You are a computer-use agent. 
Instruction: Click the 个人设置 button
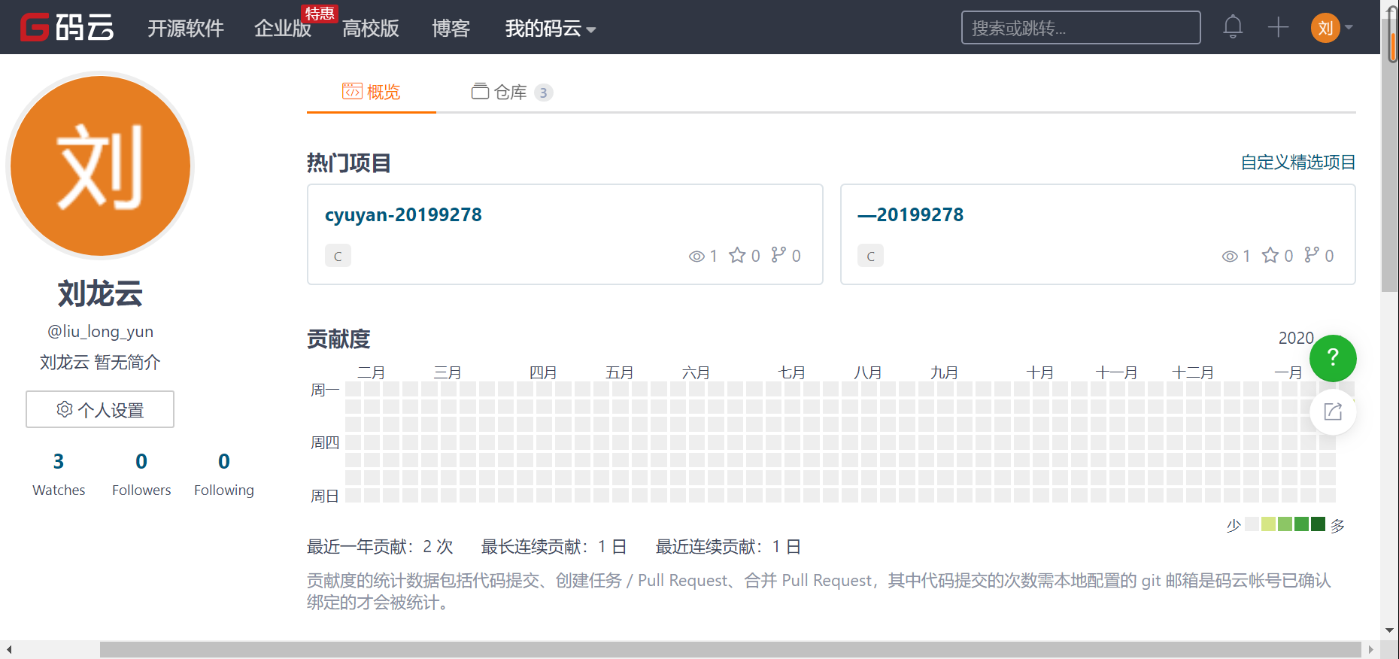(100, 409)
